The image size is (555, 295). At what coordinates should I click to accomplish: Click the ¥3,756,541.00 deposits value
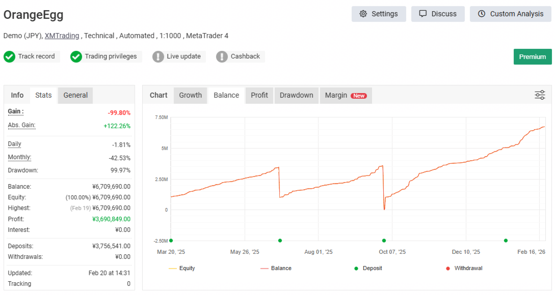[112, 246]
